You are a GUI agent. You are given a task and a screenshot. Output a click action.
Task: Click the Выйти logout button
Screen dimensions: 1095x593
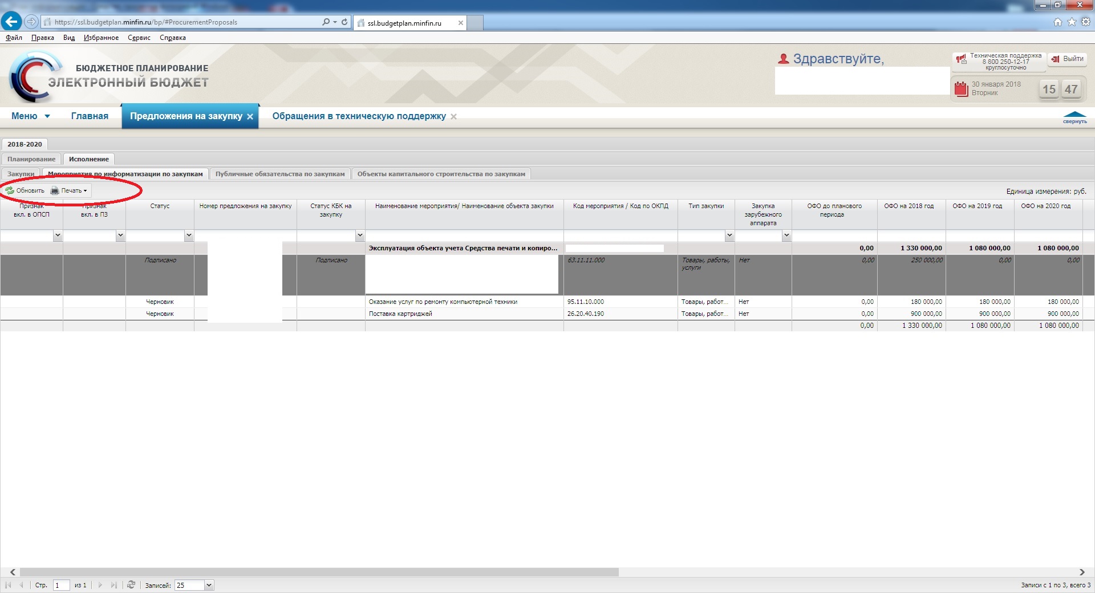coord(1068,59)
